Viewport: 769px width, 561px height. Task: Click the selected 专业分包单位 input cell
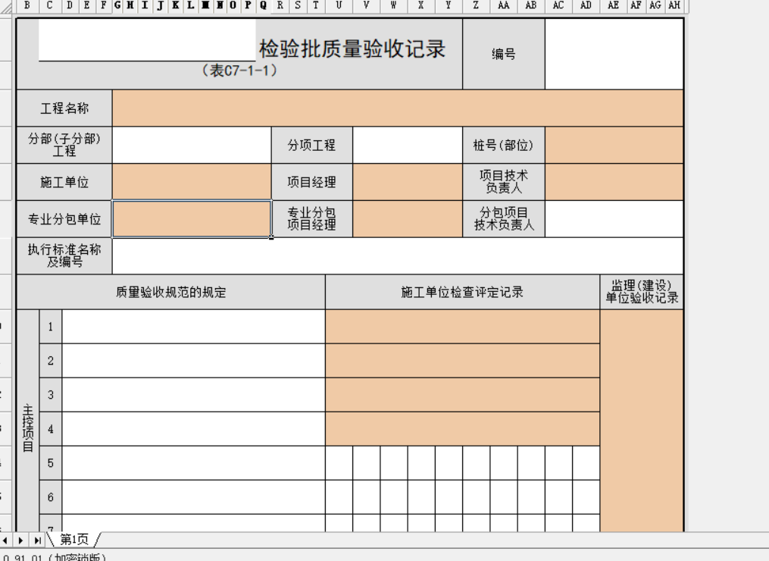[192, 219]
